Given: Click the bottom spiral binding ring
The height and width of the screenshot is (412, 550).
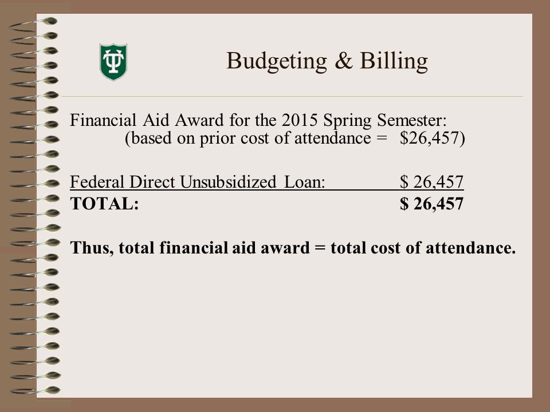Looking at the screenshot, I should (35, 390).
